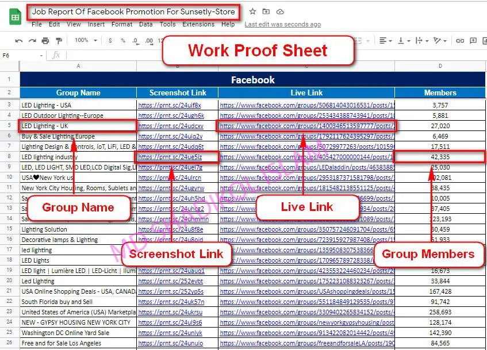Check the cloud save status icon
Viewport: 487px width, 350px height.
coord(280,12)
